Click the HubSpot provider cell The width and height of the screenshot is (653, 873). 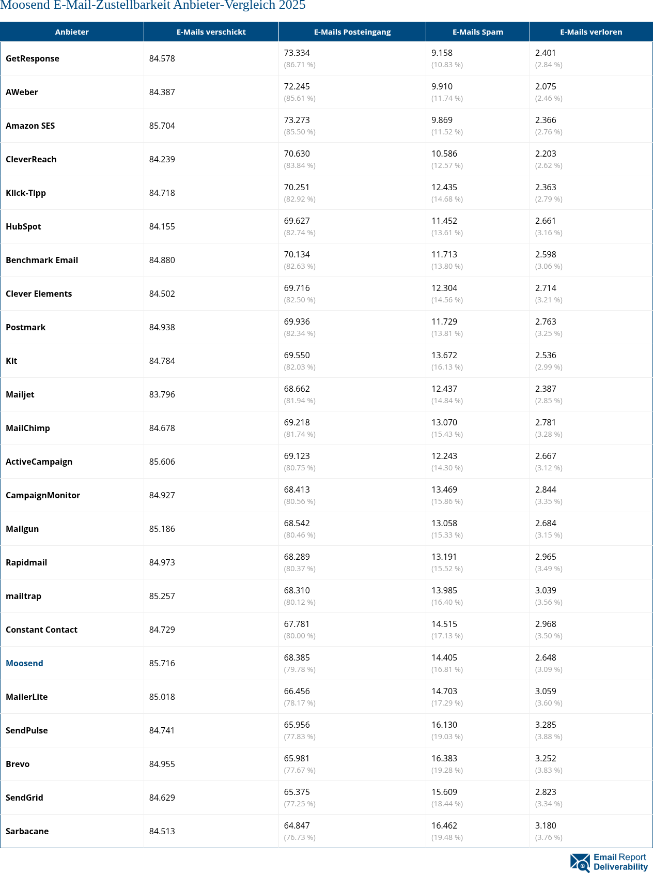23,226
